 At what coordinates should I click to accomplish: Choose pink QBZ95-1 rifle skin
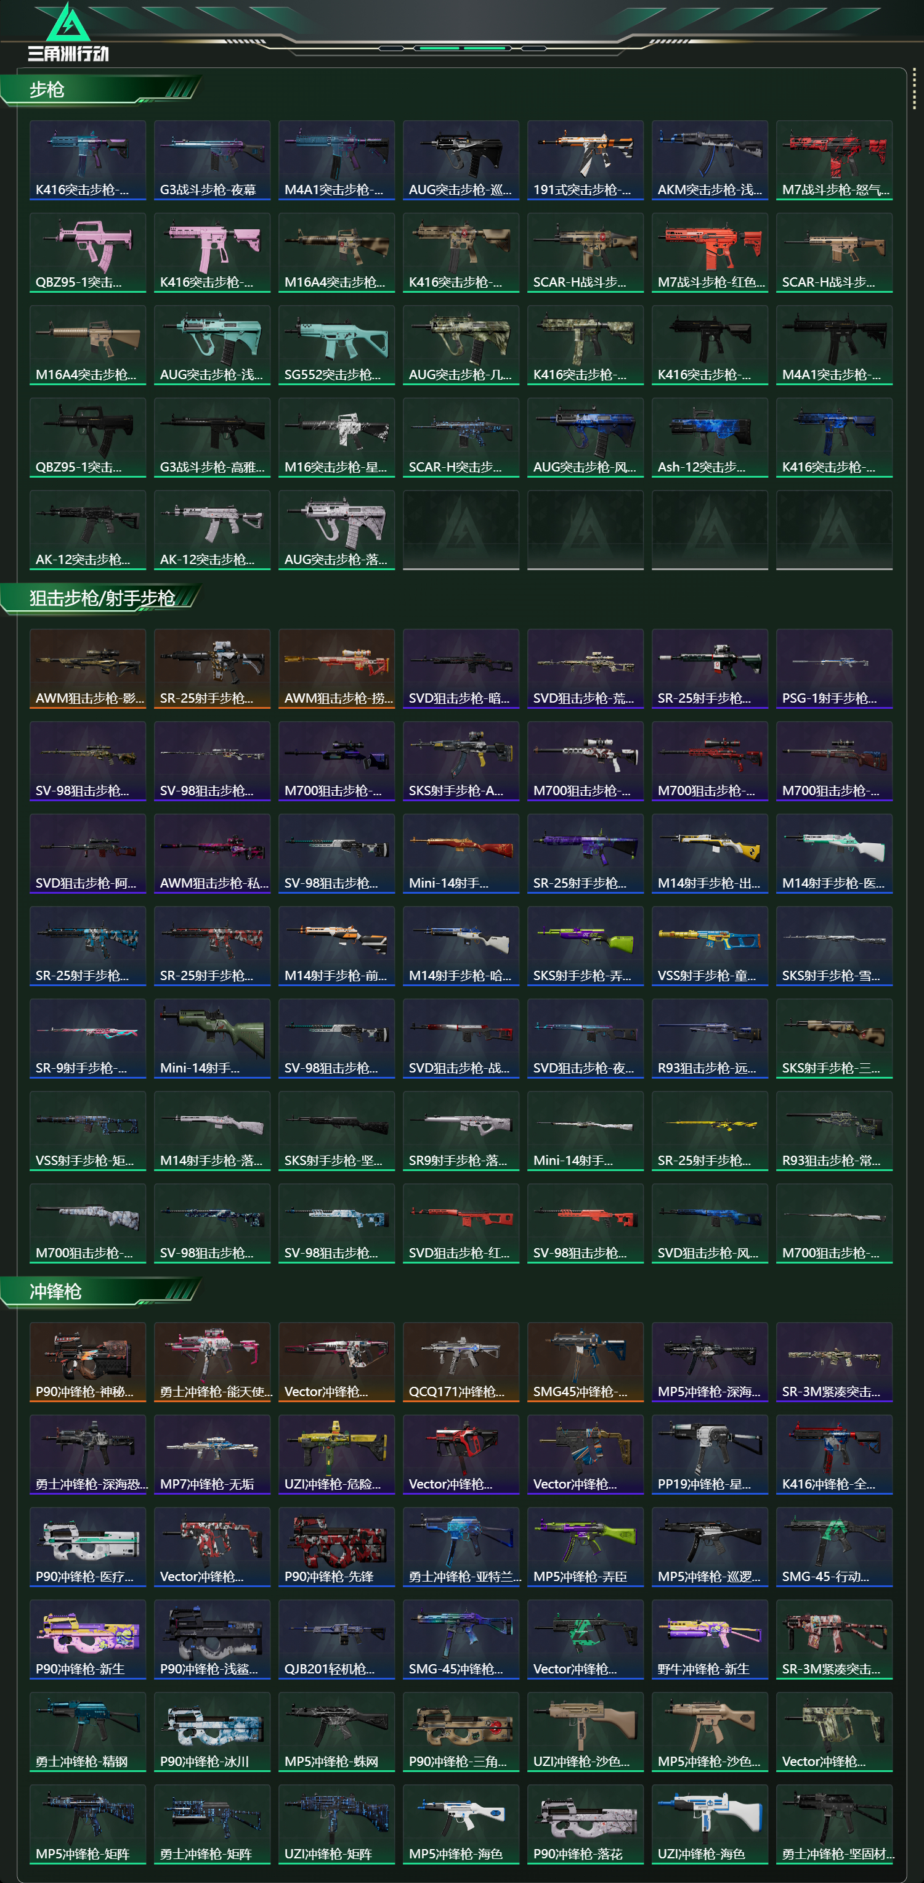tap(87, 253)
